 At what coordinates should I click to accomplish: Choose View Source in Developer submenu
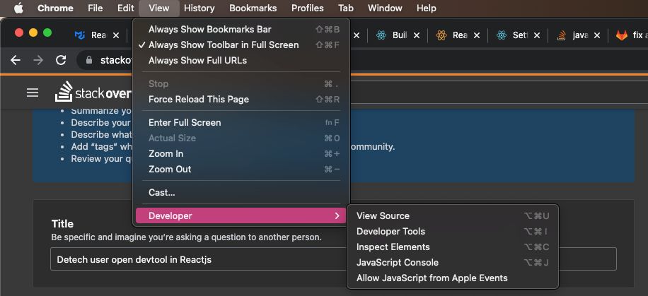(x=453, y=216)
